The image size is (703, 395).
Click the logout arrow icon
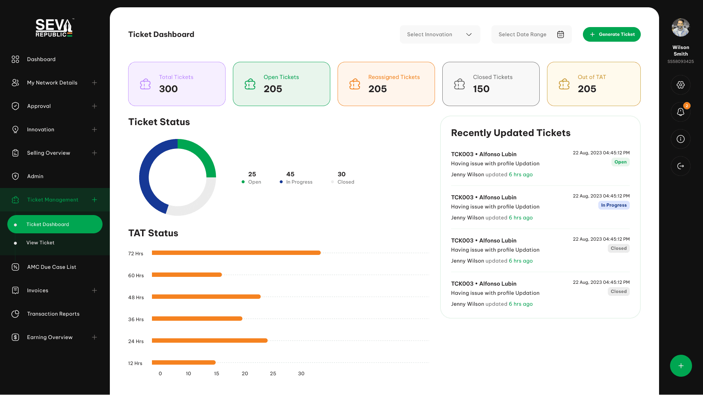coord(681,166)
